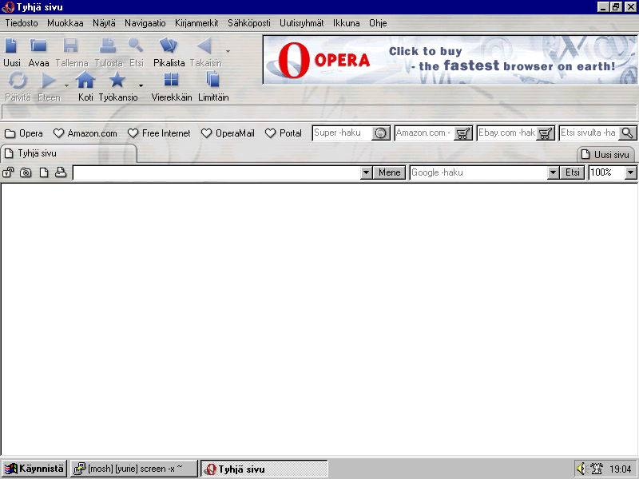
Task: Expand the Työkansio dropdown arrow
Action: click(141, 85)
